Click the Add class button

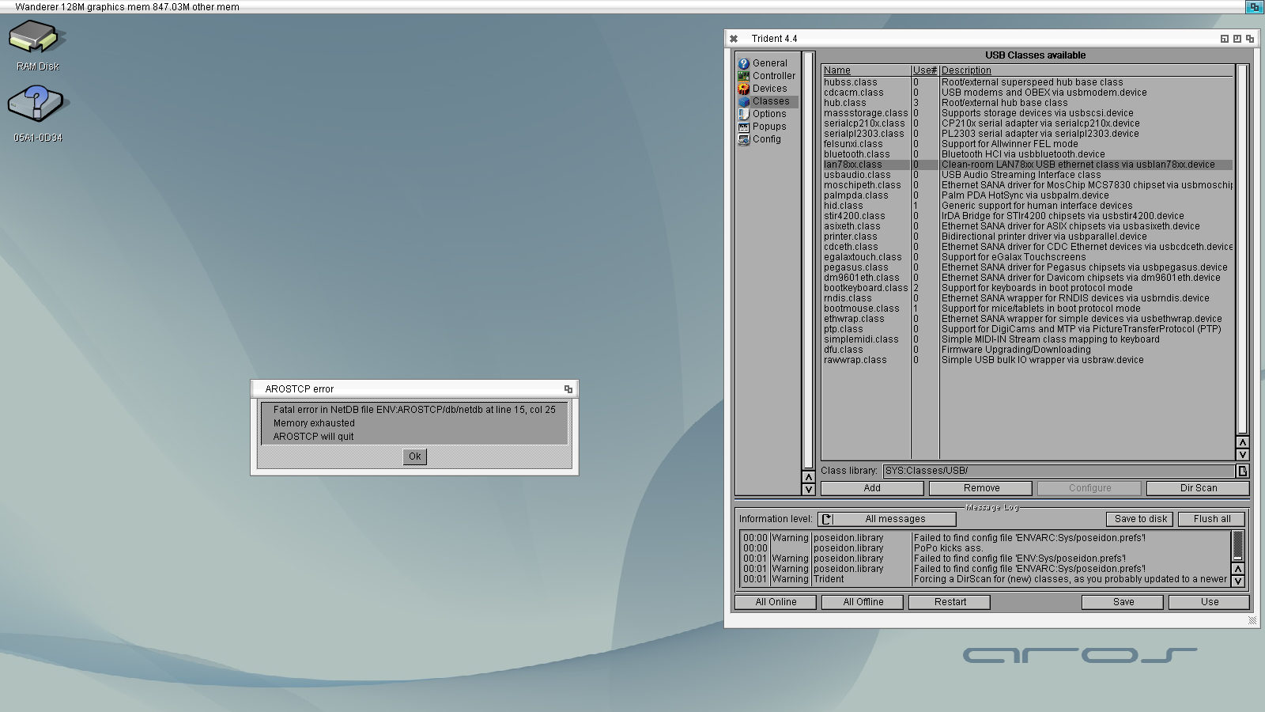872,488
